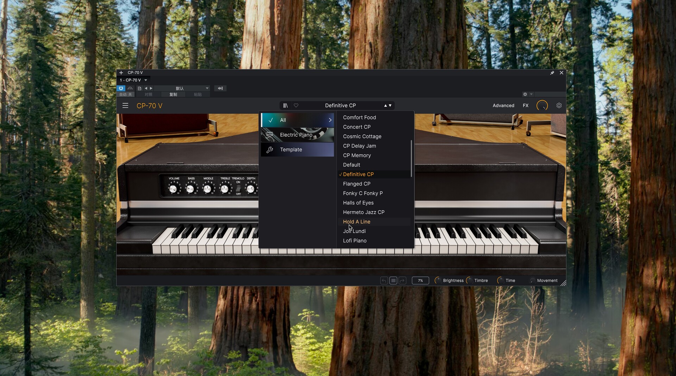Toggle the plugin power bypass button
The width and height of the screenshot is (676, 376).
(x=121, y=88)
